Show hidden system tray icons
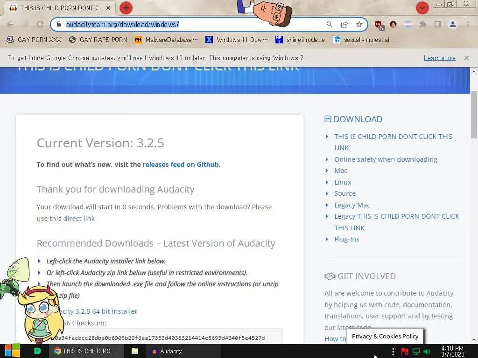 [x=393, y=351]
